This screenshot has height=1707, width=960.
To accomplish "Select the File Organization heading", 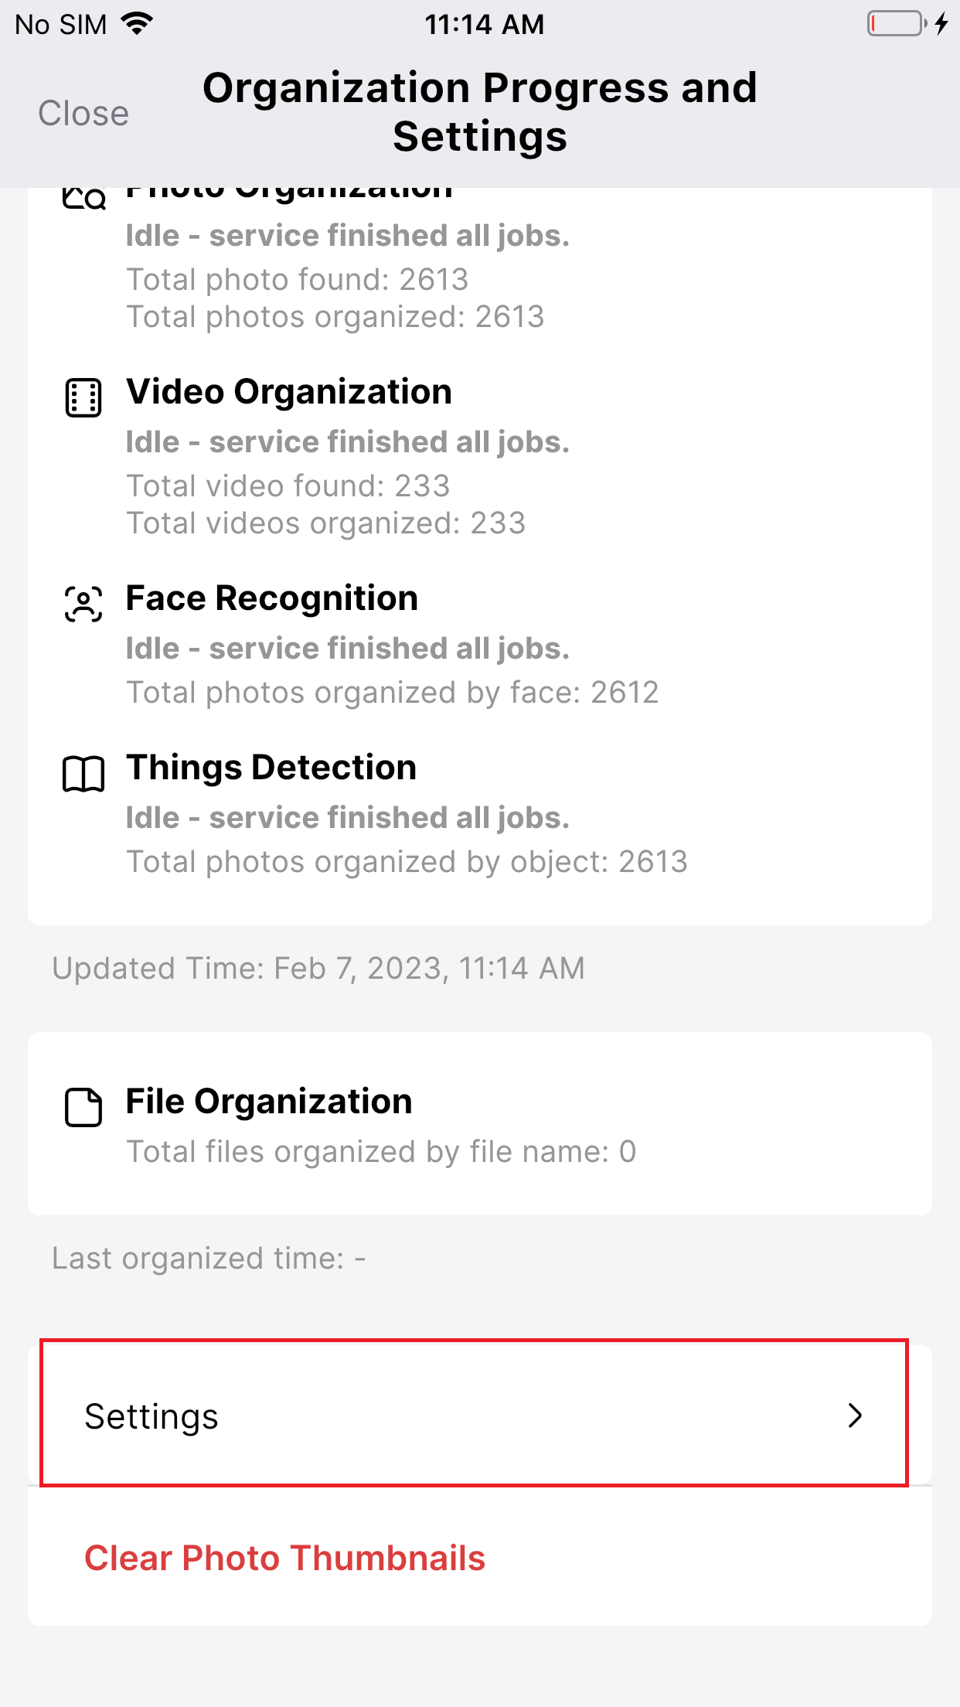I will [269, 1102].
